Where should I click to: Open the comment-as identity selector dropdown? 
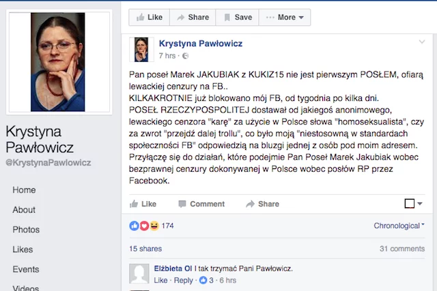pos(413,204)
